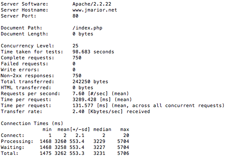
Task: Click the Connection Times (ms) heading
Action: (x=32, y=123)
